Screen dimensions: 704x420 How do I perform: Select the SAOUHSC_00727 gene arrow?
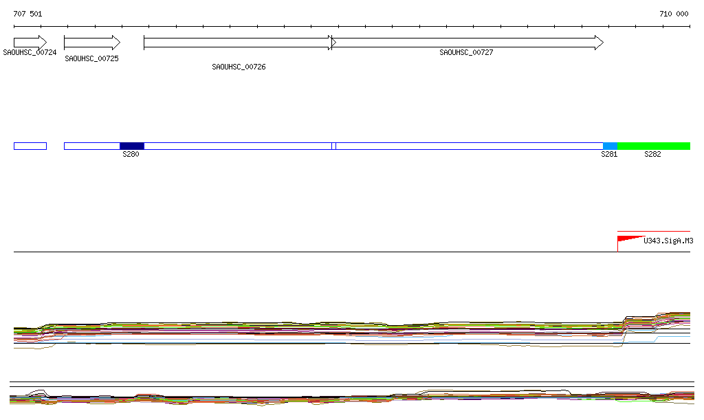click(x=467, y=43)
